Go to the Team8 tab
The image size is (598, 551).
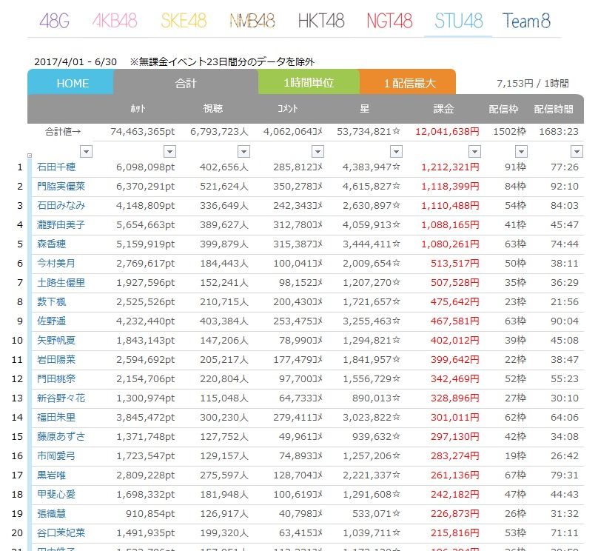pyautogui.click(x=526, y=21)
